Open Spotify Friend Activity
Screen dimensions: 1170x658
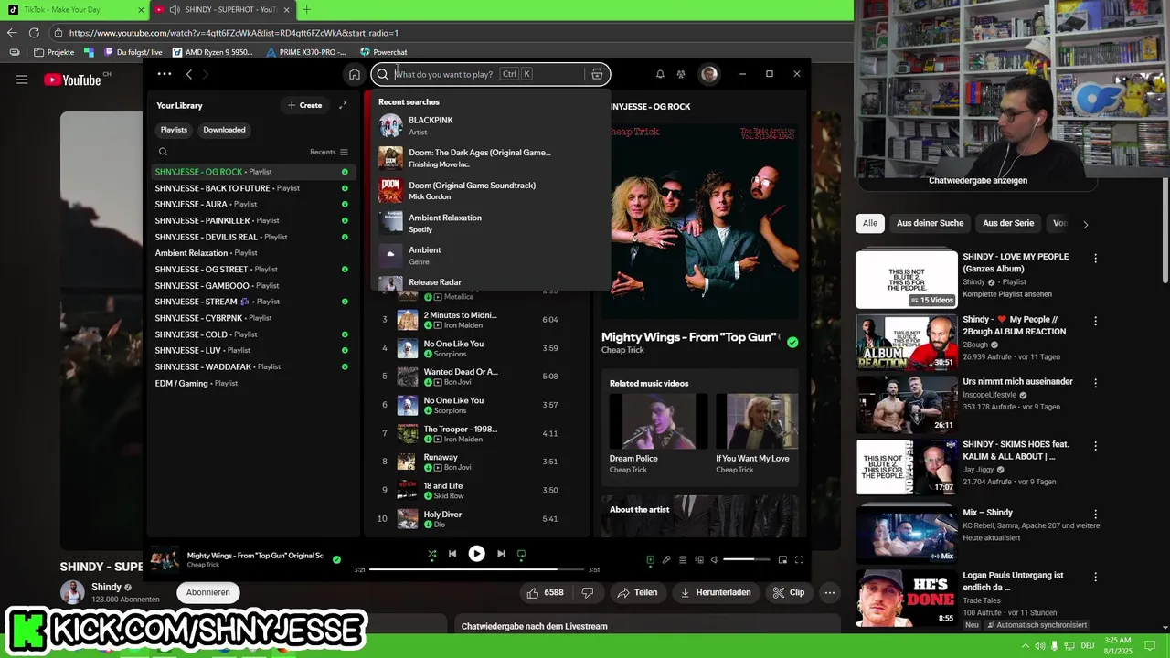pos(681,74)
